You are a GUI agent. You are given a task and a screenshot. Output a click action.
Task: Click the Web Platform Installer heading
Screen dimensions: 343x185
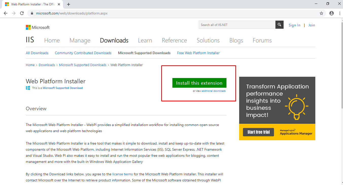(56, 81)
